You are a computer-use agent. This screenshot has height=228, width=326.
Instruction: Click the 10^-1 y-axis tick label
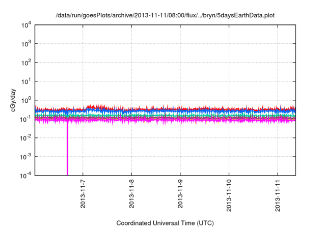point(25,119)
